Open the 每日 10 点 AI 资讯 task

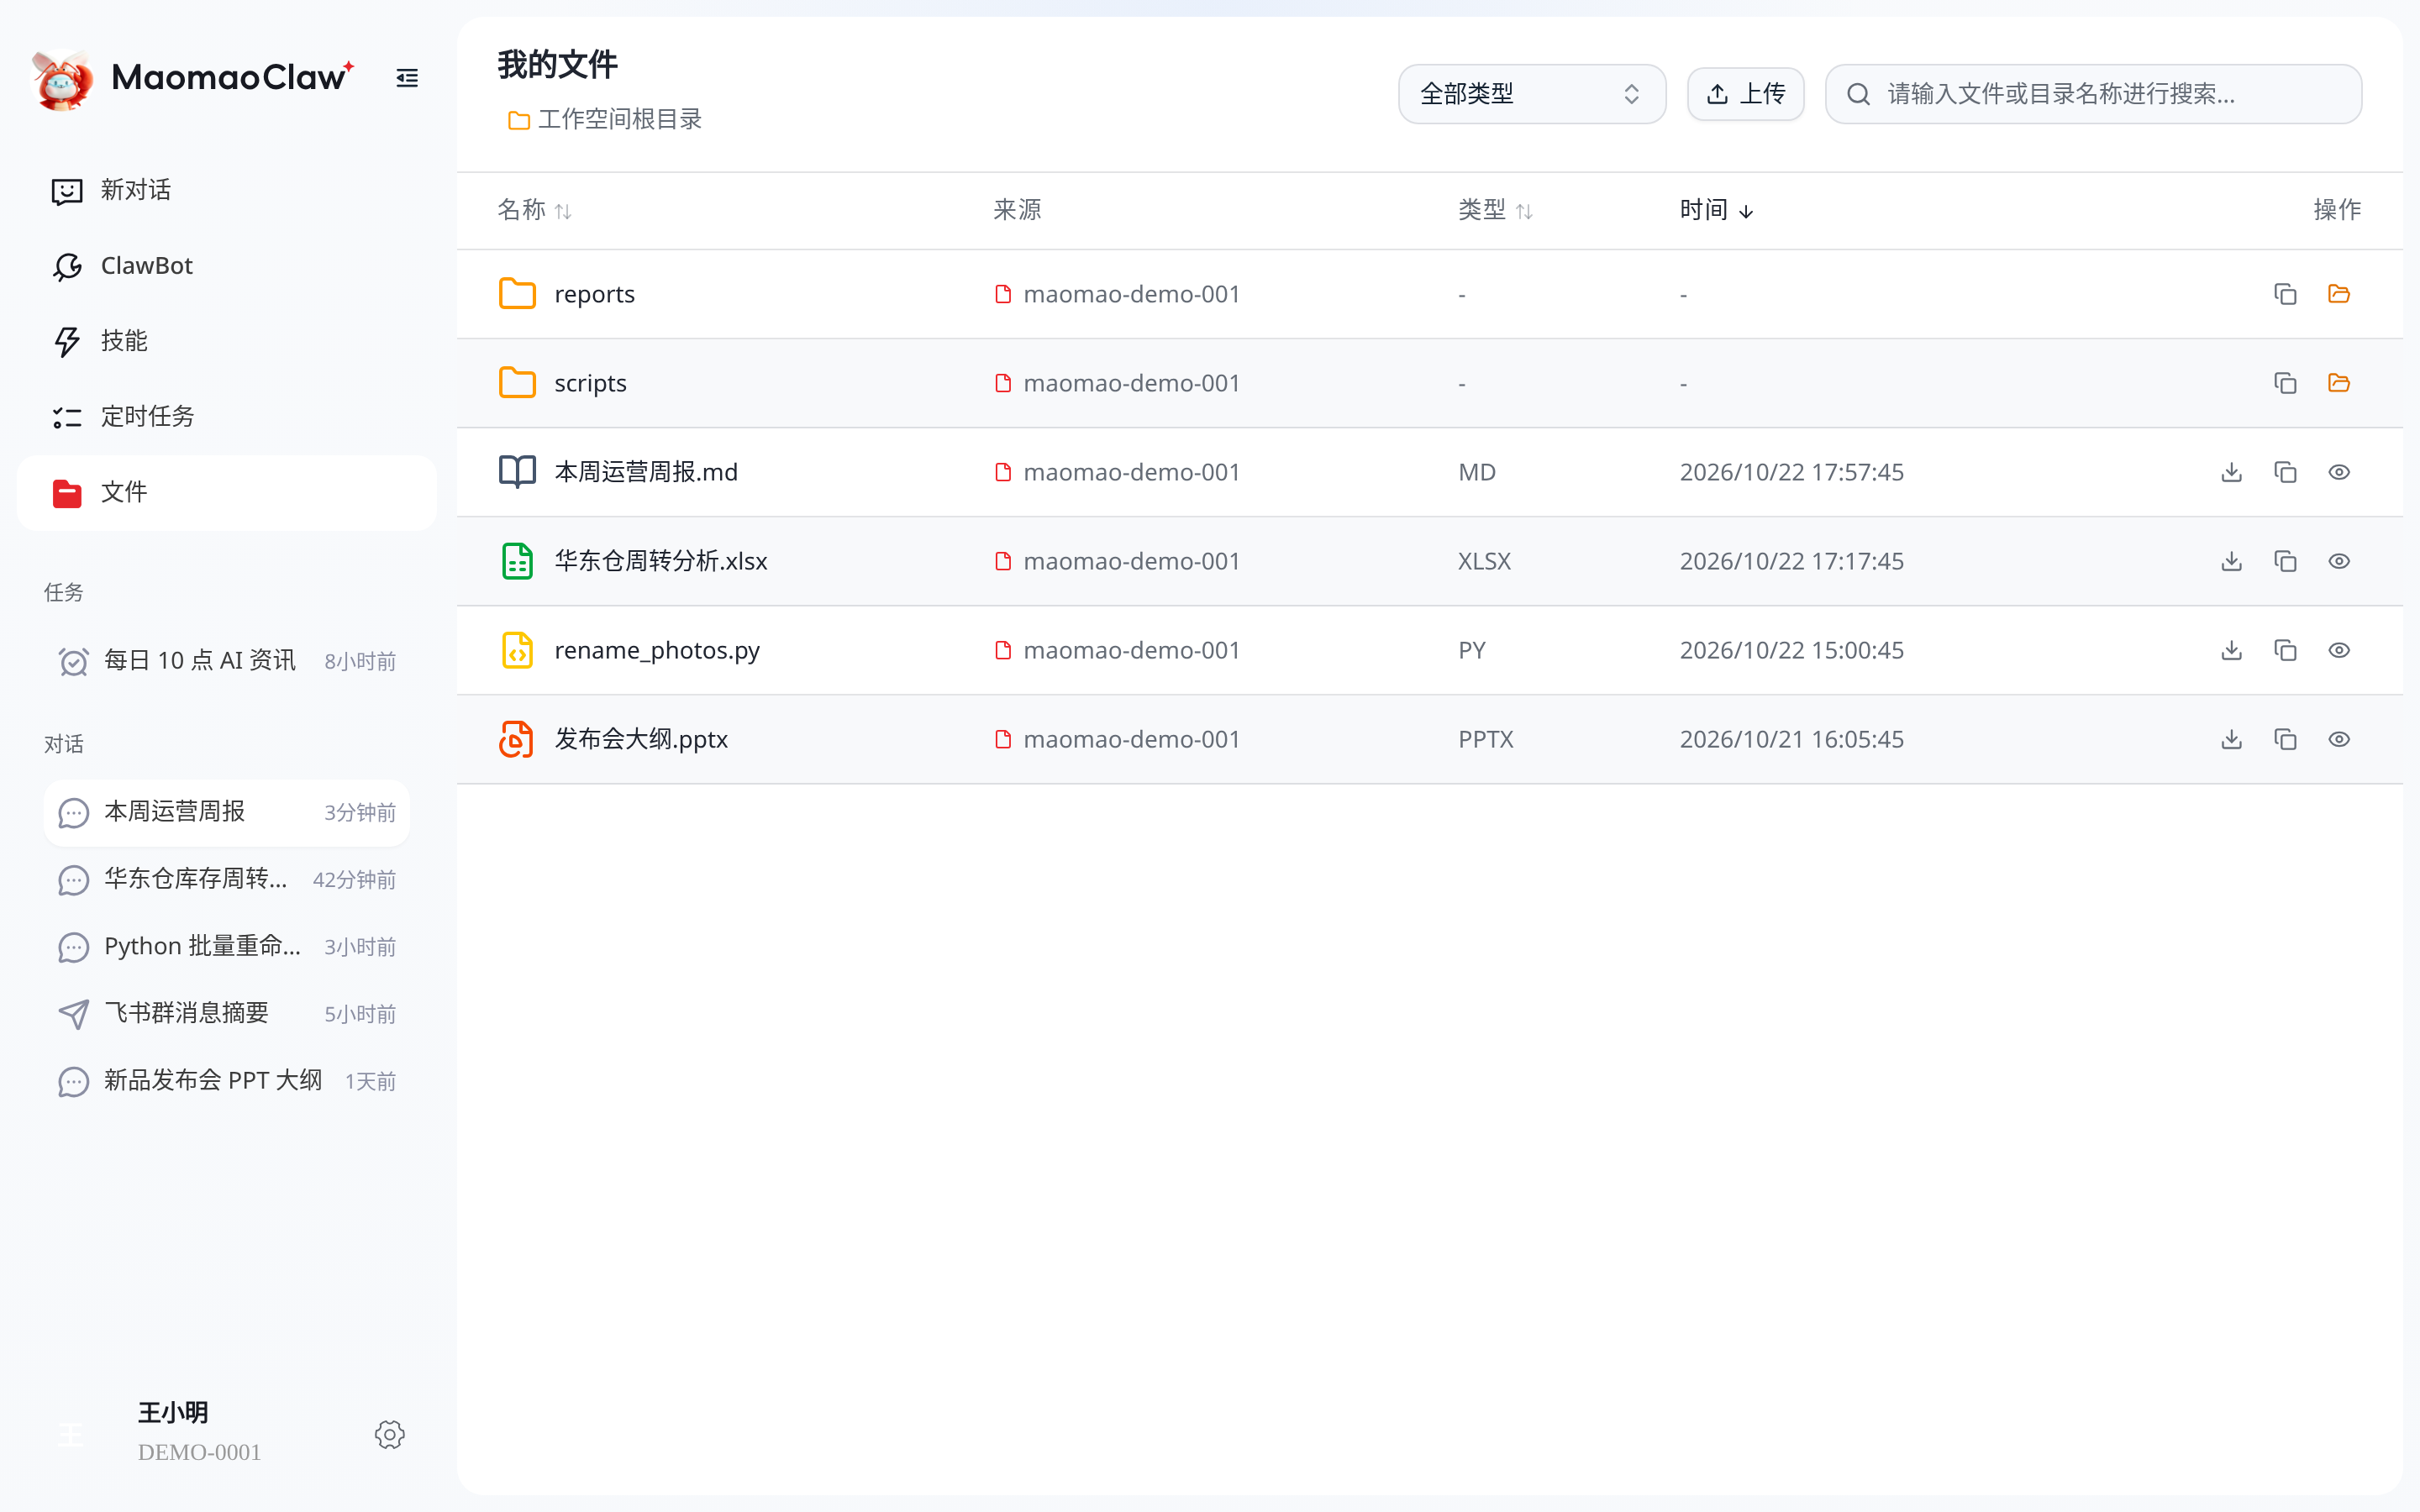(227, 661)
